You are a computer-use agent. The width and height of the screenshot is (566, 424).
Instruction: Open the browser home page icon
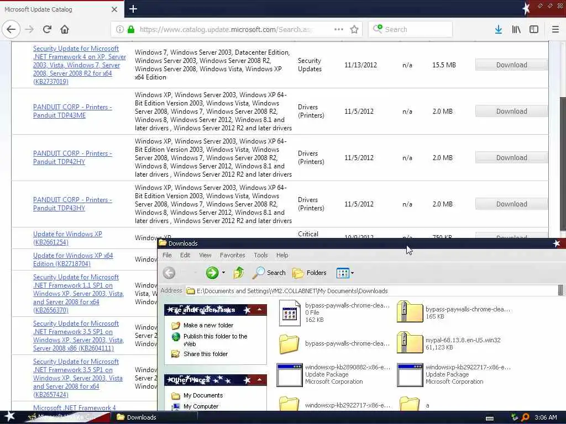point(65,29)
